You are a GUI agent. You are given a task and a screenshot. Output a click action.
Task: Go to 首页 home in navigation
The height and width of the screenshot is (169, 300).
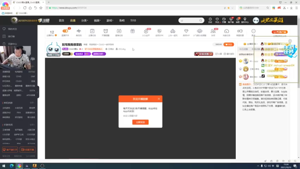(x=61, y=21)
